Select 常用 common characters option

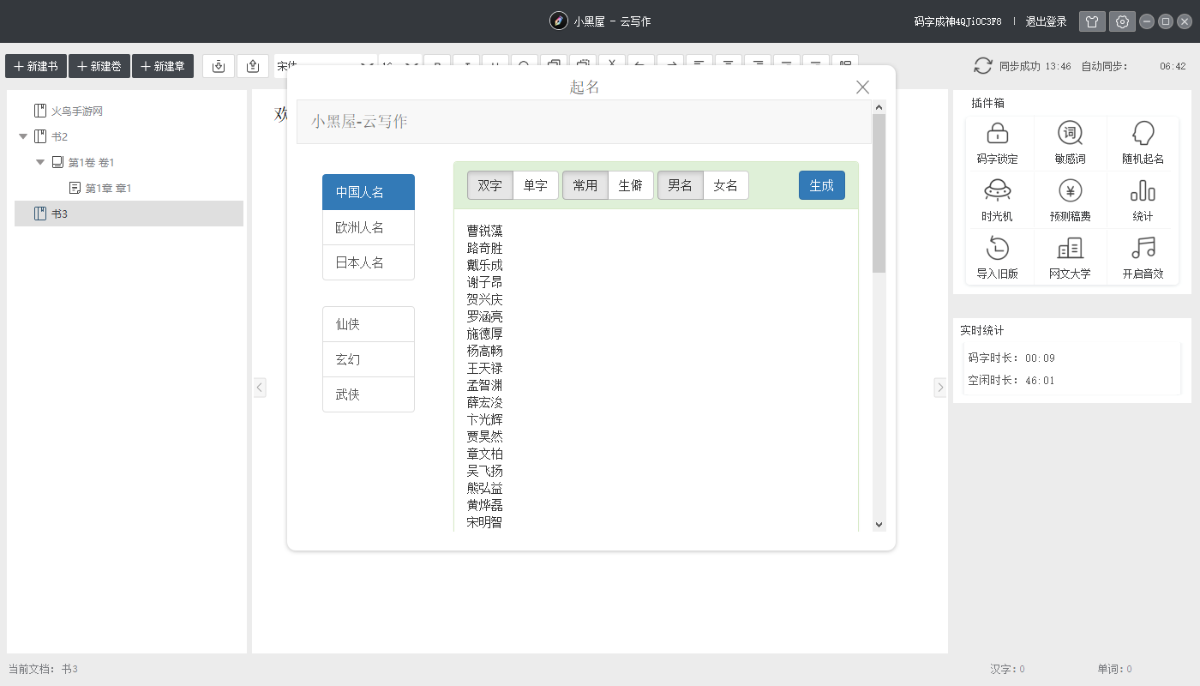585,185
